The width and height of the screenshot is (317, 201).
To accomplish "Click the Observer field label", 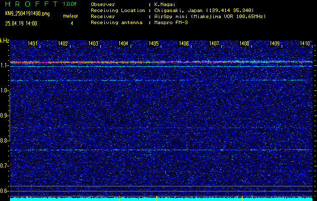I will coord(103,5).
